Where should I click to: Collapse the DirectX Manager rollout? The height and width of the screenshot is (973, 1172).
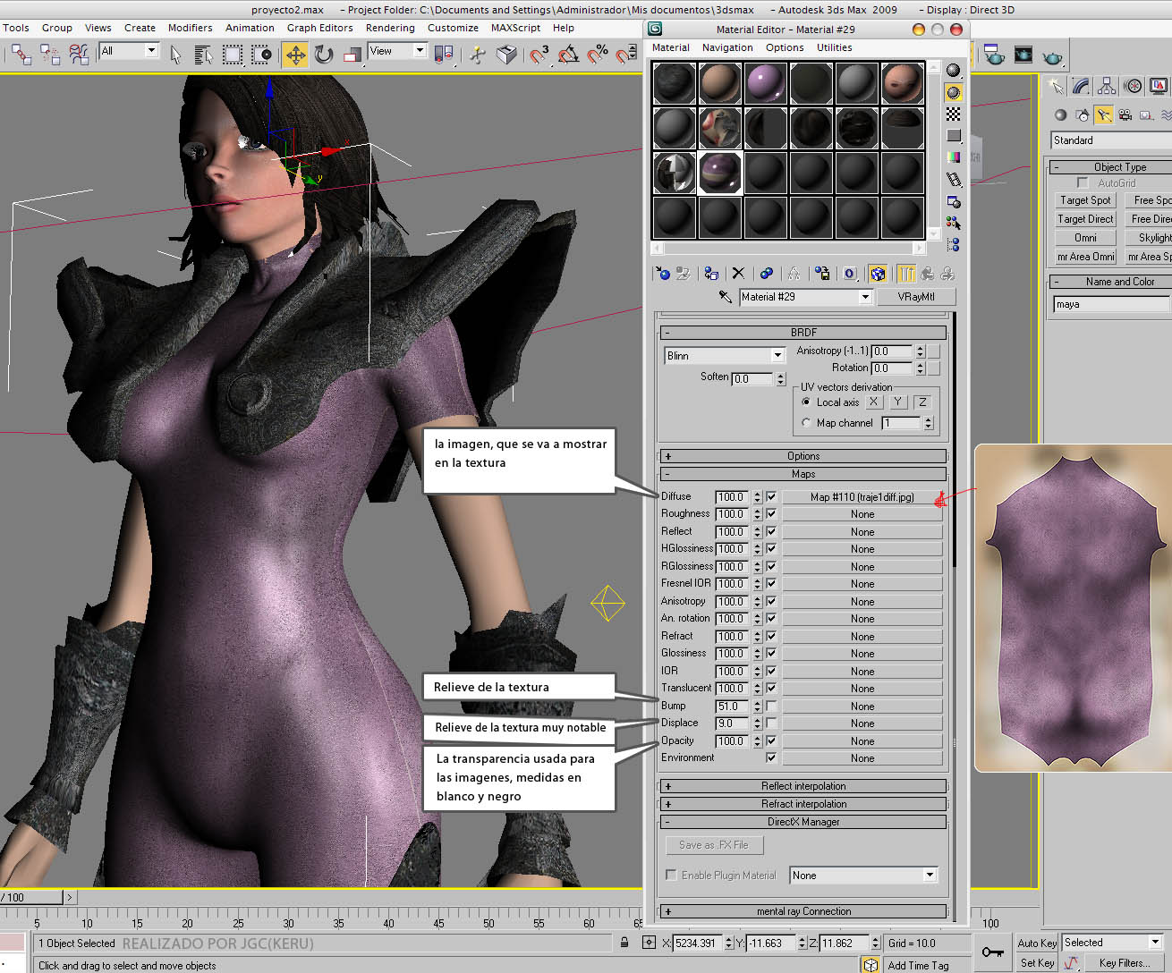tap(803, 822)
